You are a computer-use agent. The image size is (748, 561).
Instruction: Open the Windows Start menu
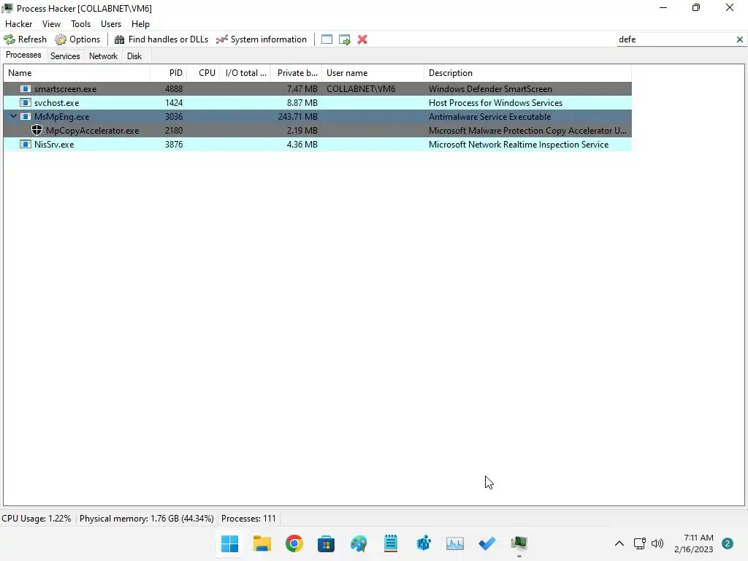click(x=229, y=543)
